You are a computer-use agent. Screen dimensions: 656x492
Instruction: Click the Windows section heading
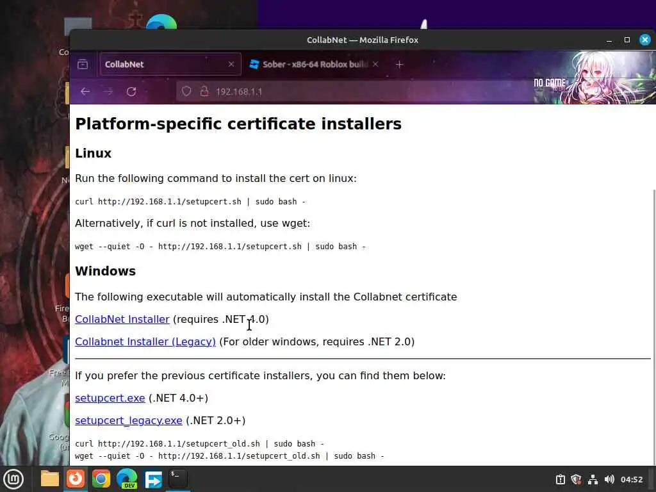[106, 271]
